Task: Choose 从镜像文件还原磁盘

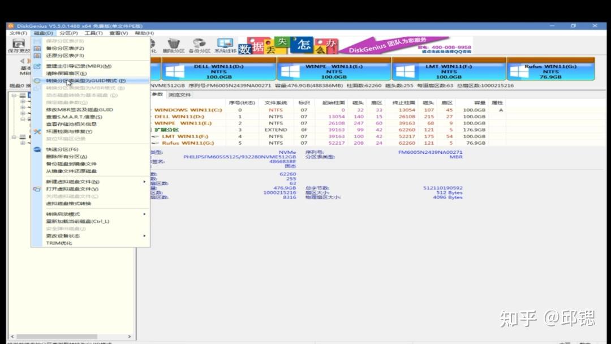Action: [91, 171]
